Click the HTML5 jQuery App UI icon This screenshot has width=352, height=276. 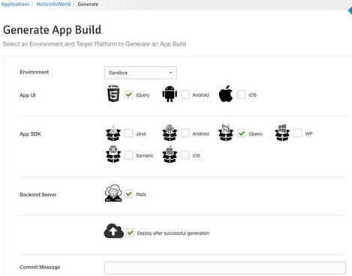(113, 94)
